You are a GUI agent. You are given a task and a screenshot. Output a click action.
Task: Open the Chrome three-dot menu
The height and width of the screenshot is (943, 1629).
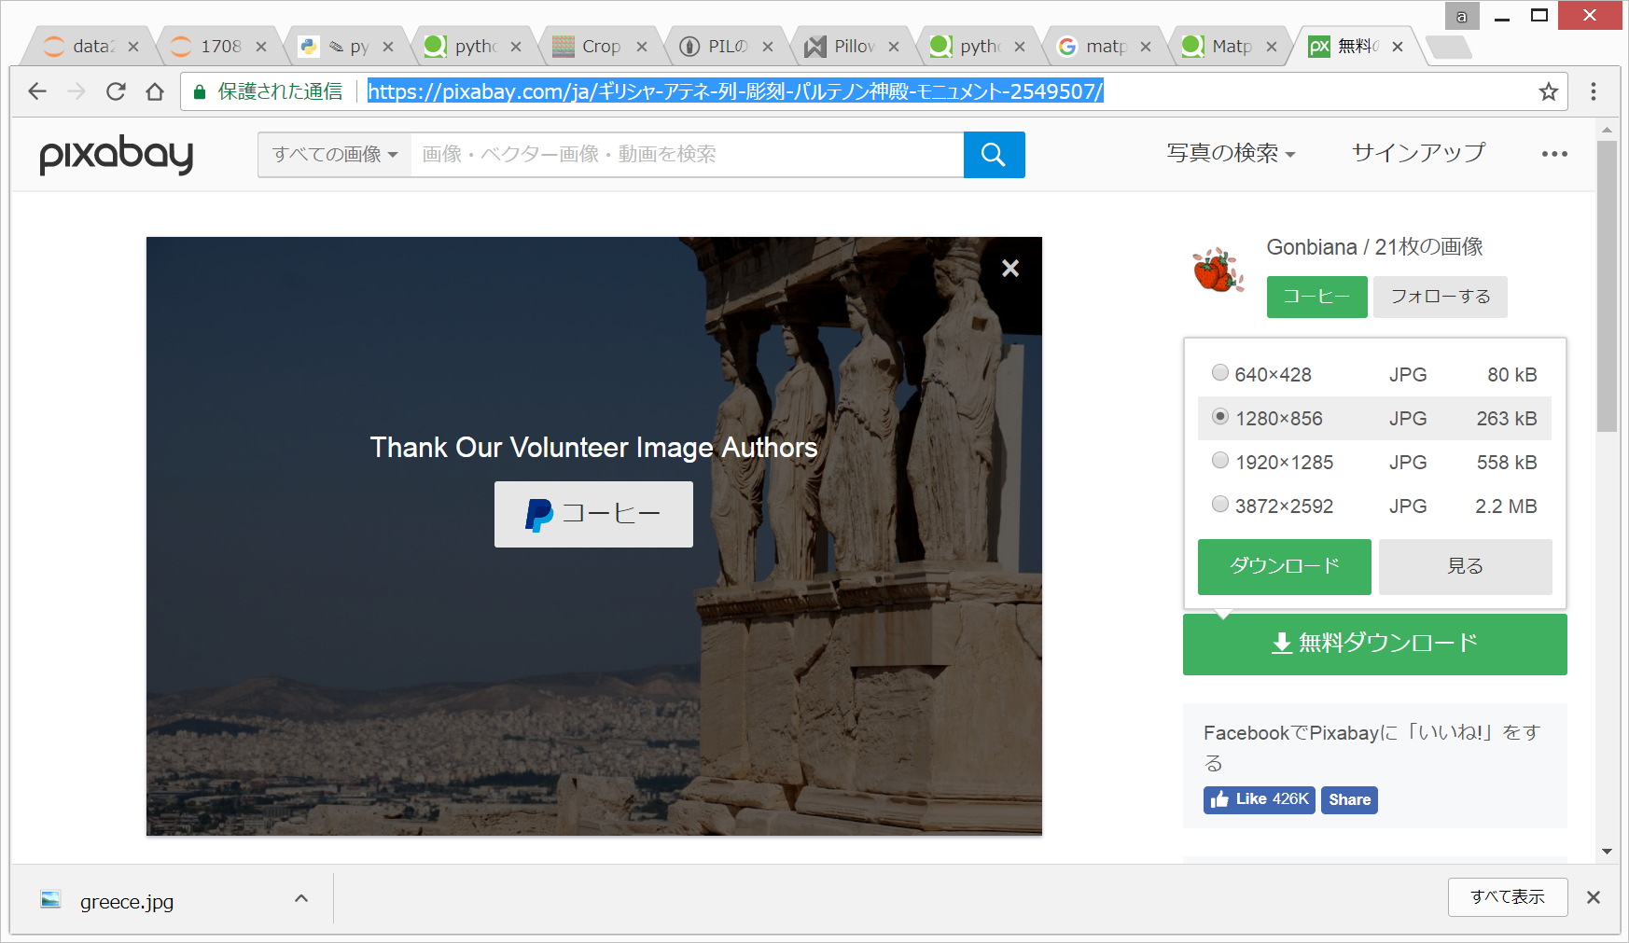tap(1594, 91)
